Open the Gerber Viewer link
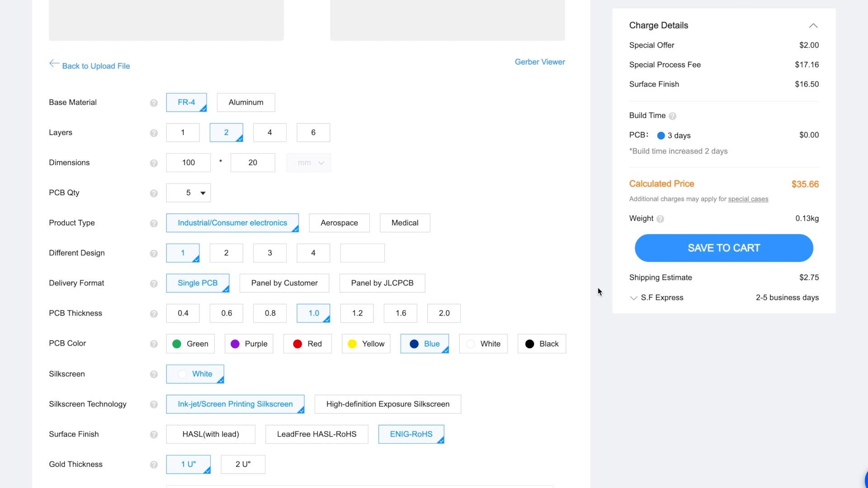Image resolution: width=868 pixels, height=488 pixels. point(539,62)
